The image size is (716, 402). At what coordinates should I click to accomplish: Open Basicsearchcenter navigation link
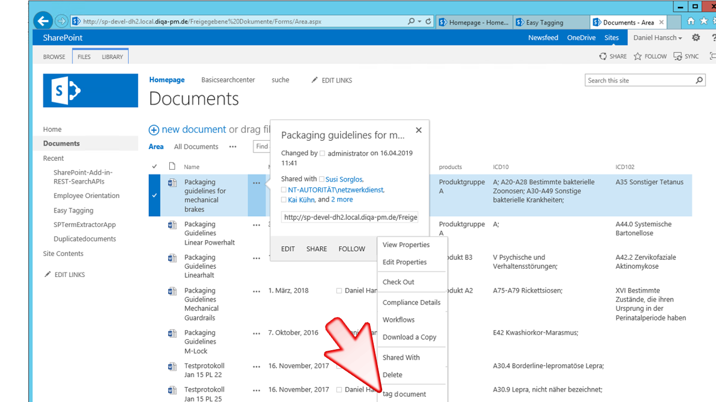pos(228,80)
